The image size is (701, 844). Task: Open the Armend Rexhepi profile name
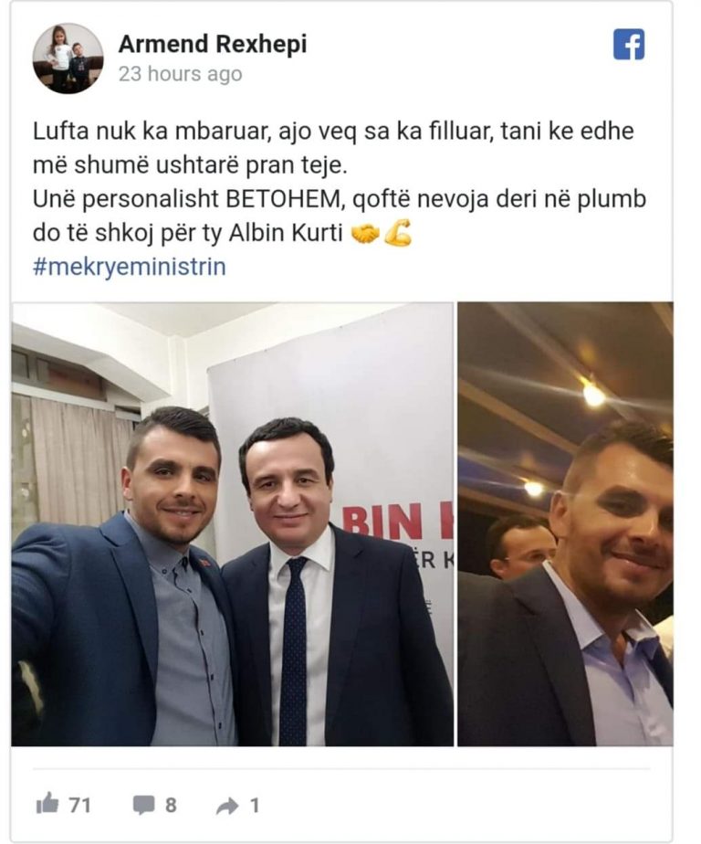[213, 44]
